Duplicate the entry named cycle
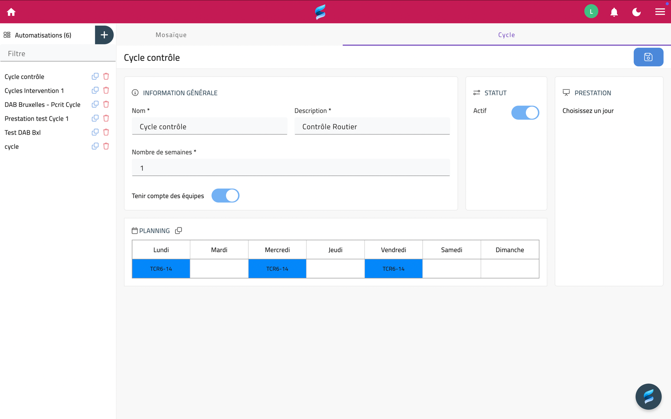Image resolution: width=671 pixels, height=419 pixels. pos(95,146)
